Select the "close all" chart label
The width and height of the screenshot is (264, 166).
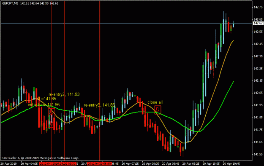(155, 102)
